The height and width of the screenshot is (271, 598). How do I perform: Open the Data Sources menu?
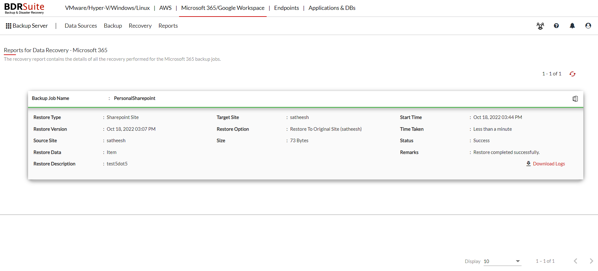click(81, 26)
